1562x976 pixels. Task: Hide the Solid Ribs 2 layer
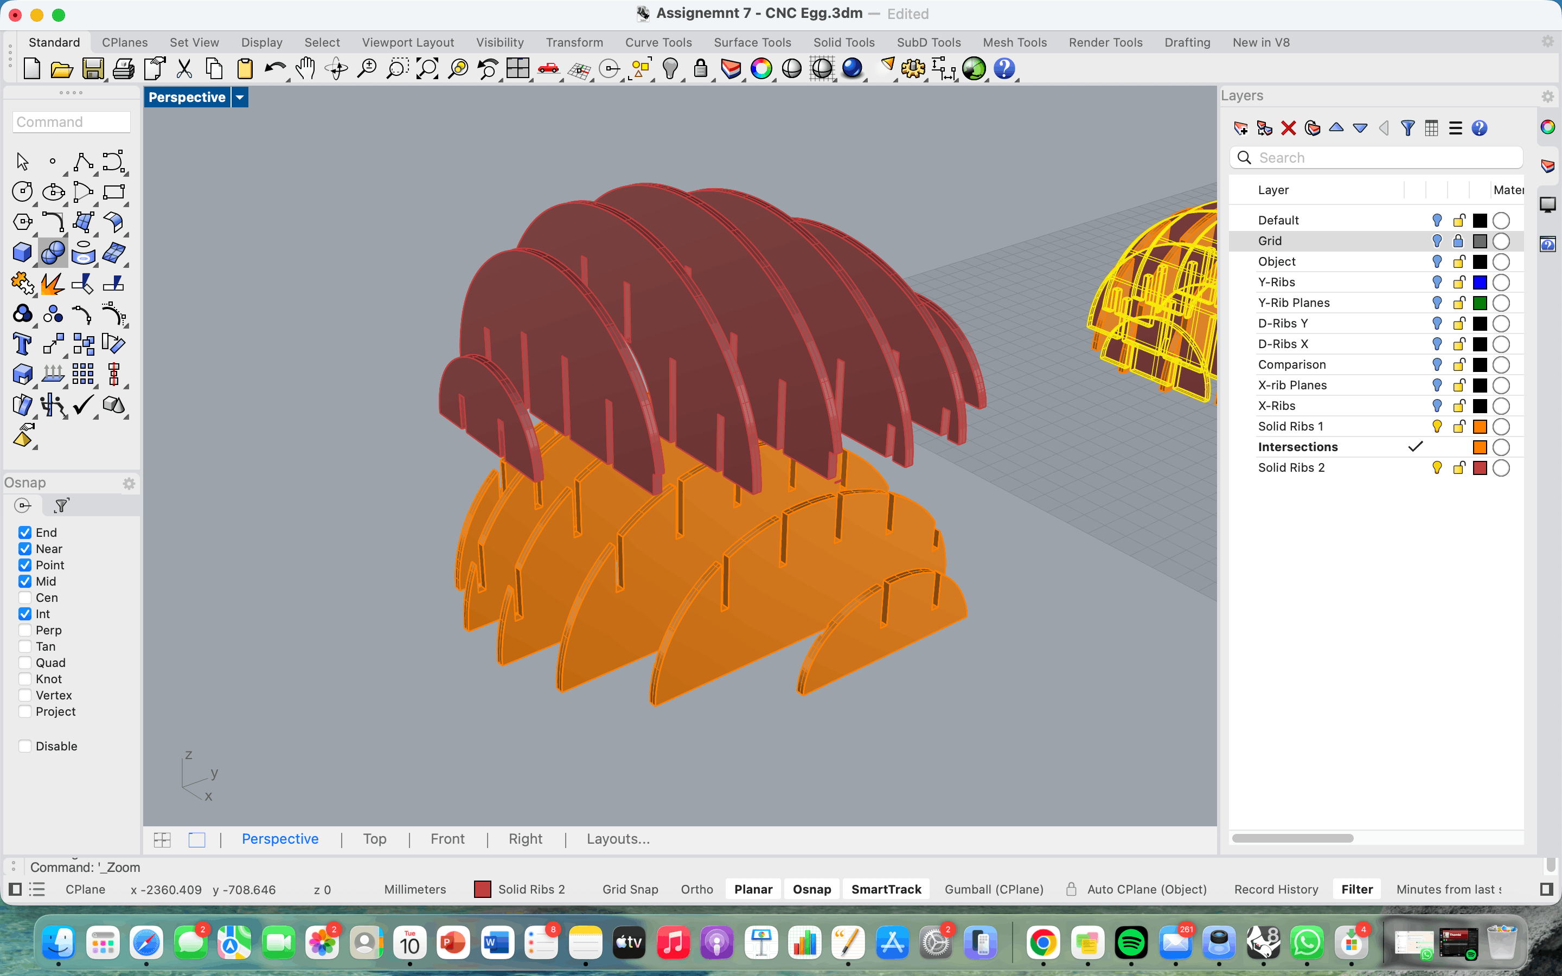[1437, 468]
